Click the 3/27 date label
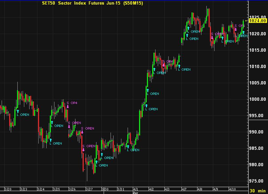This screenshot has height=194, width=268. tap(89, 189)
